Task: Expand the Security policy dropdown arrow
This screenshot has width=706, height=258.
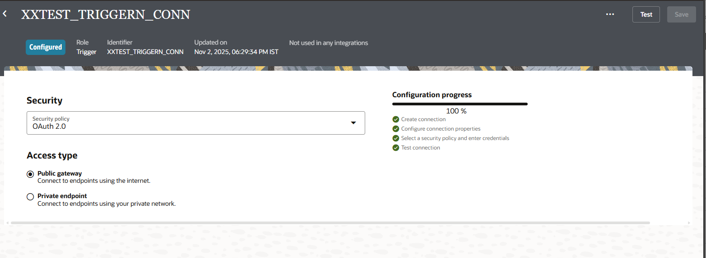Action: [x=353, y=123]
